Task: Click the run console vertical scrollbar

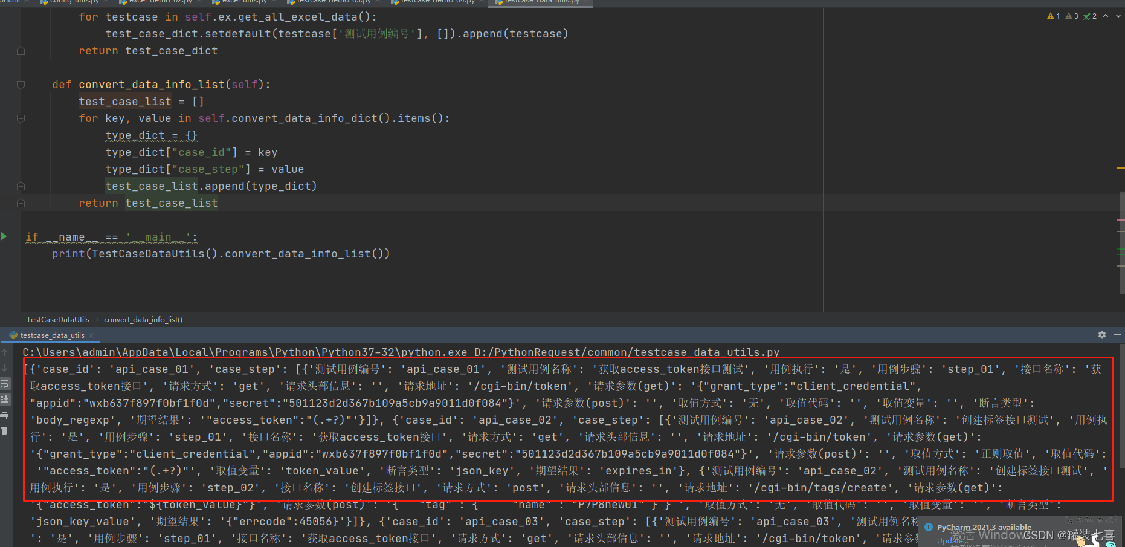Action: click(x=1121, y=406)
